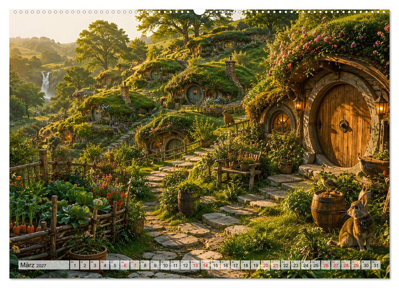Select day 8 in the date strip

pos(145,265)
